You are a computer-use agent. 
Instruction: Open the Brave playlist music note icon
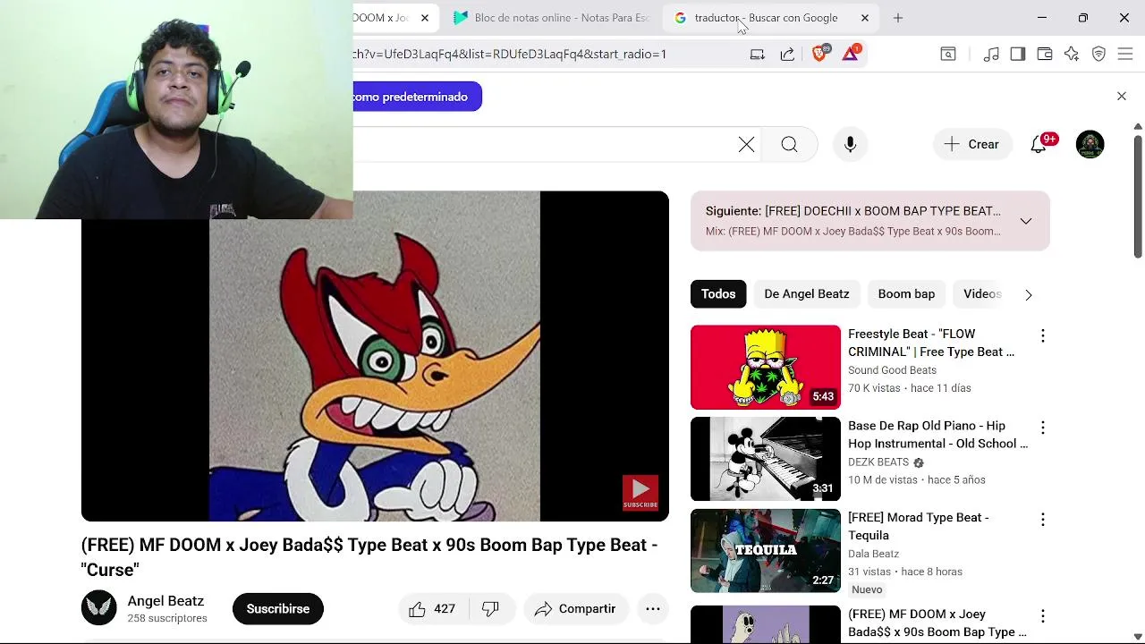[x=991, y=54]
